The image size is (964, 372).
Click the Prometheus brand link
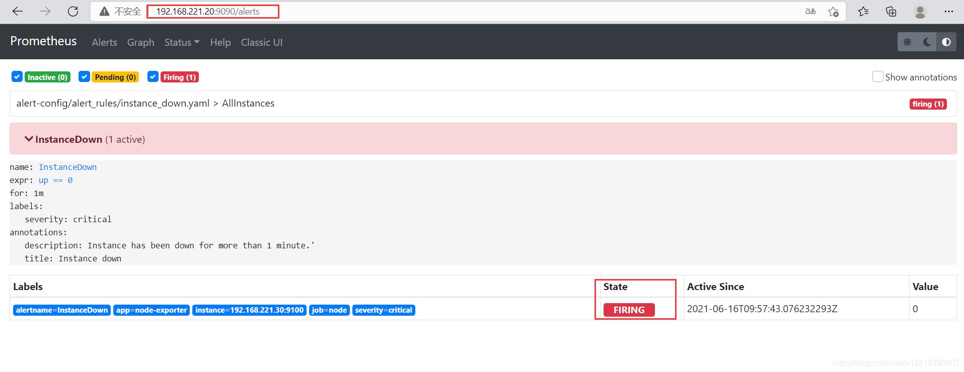(x=43, y=41)
